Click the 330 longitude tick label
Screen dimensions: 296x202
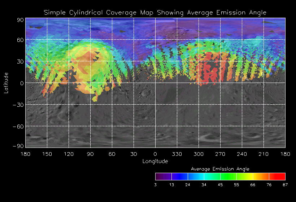[177, 154]
